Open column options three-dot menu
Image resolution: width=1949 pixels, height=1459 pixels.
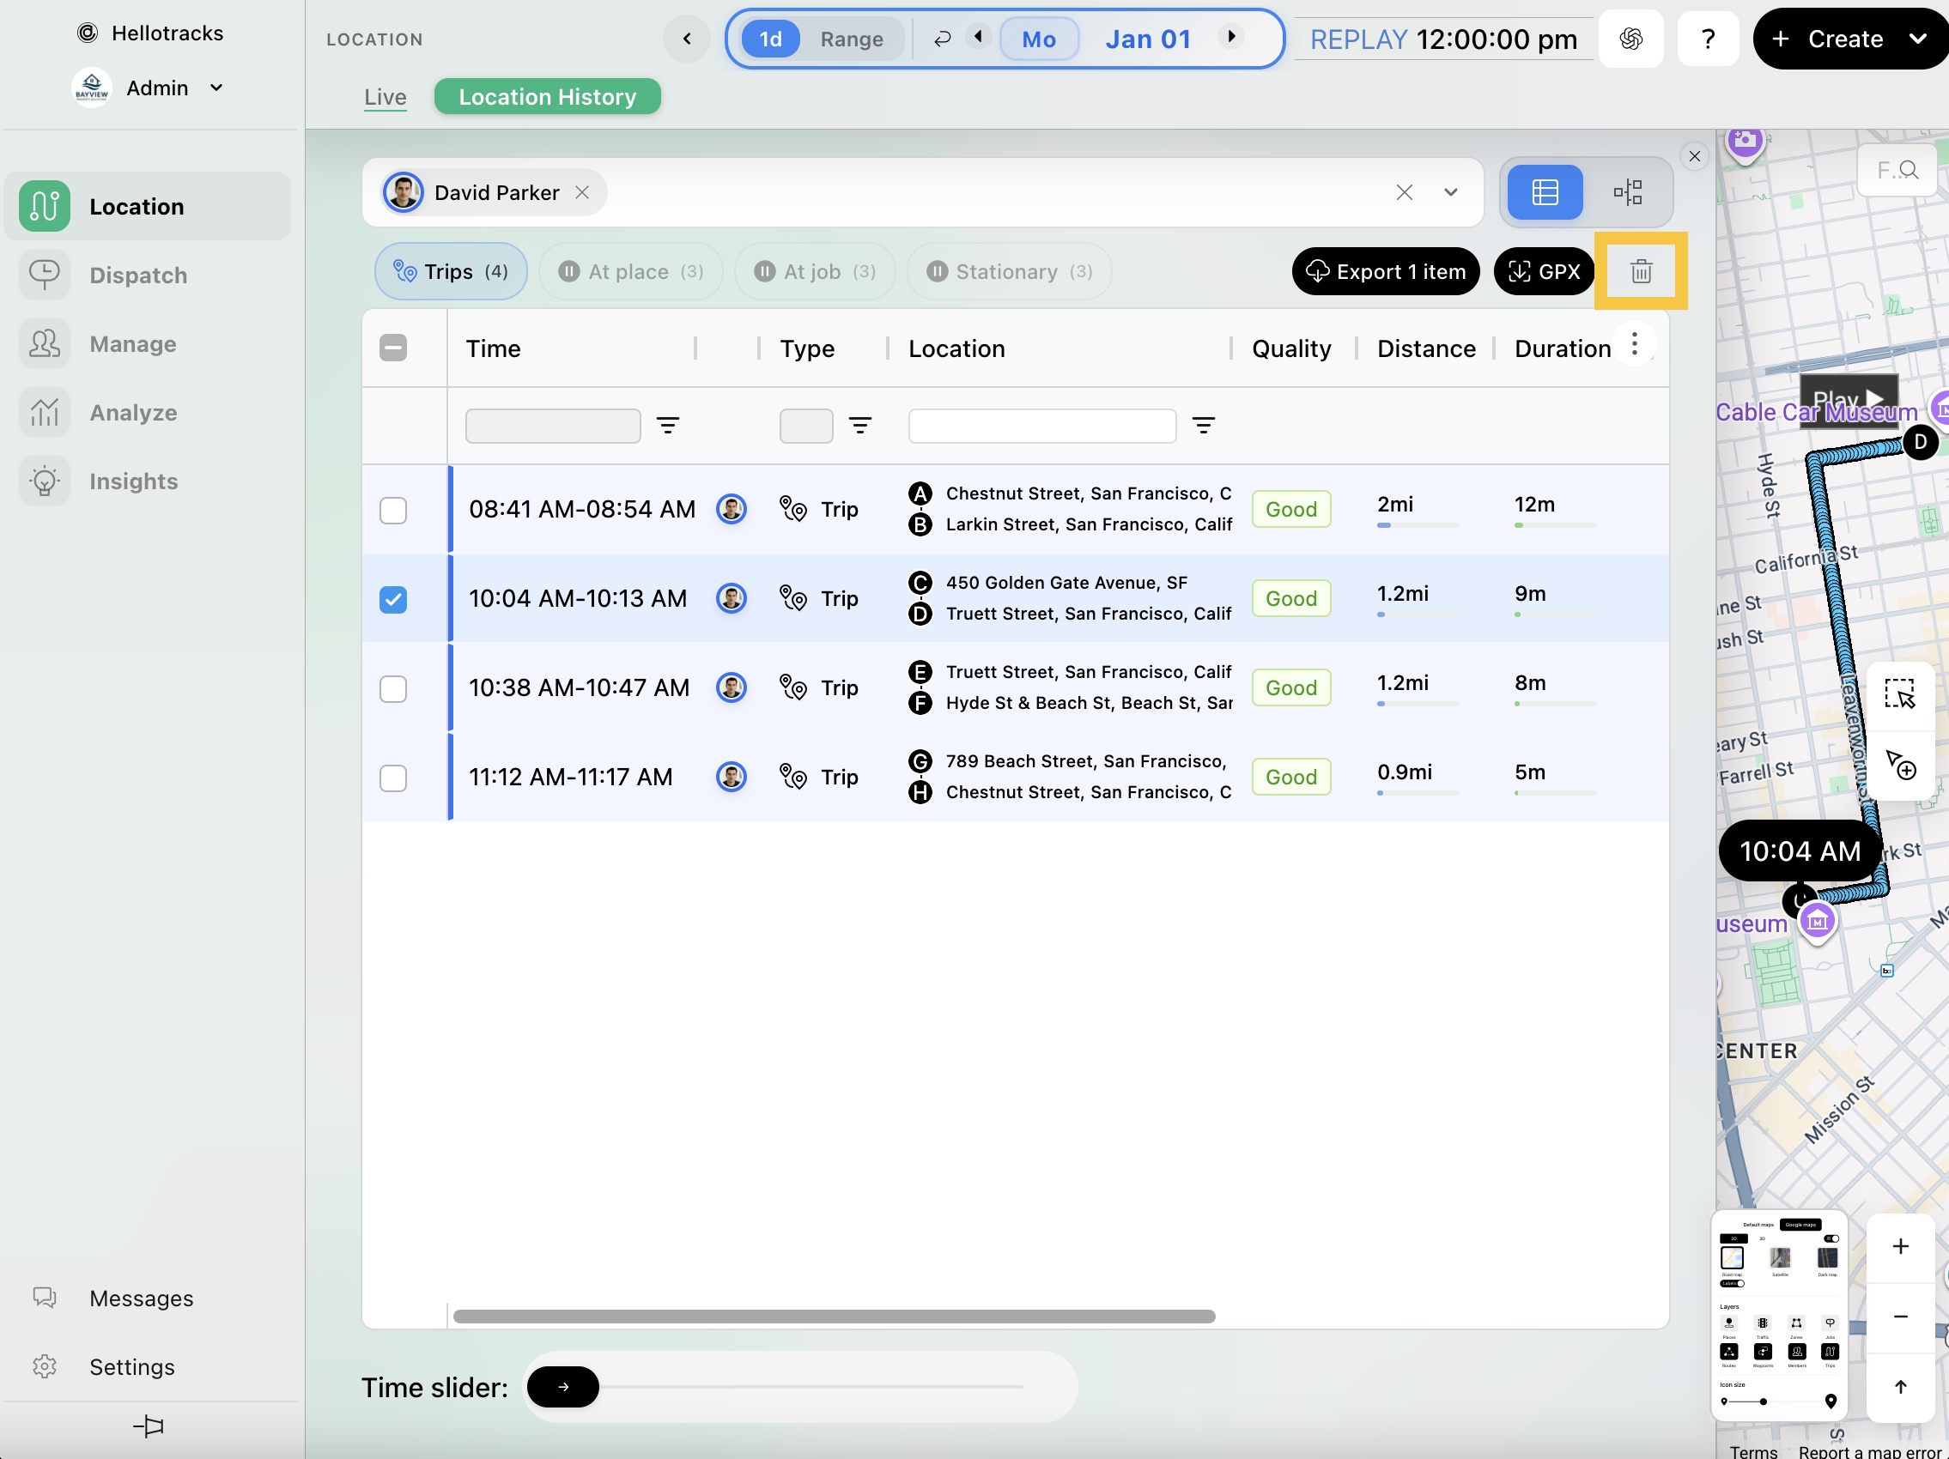[1634, 344]
